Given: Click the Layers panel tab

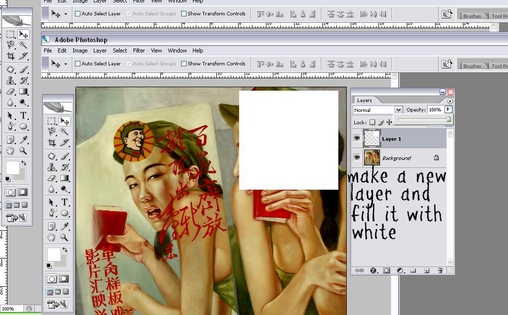Looking at the screenshot, I should [x=364, y=100].
